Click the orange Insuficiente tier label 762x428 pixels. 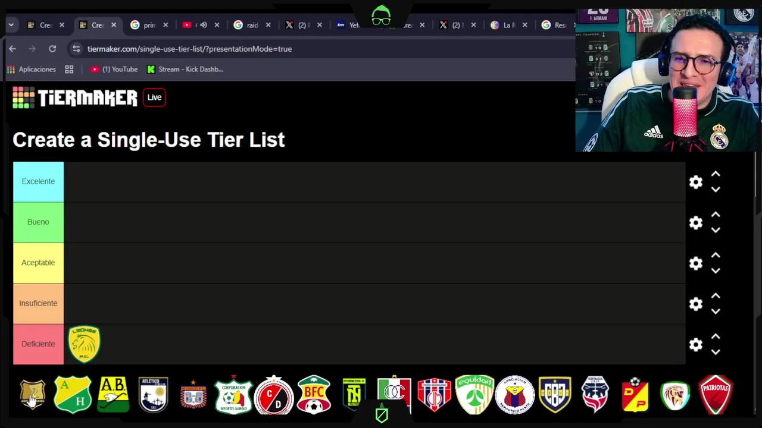(x=38, y=303)
